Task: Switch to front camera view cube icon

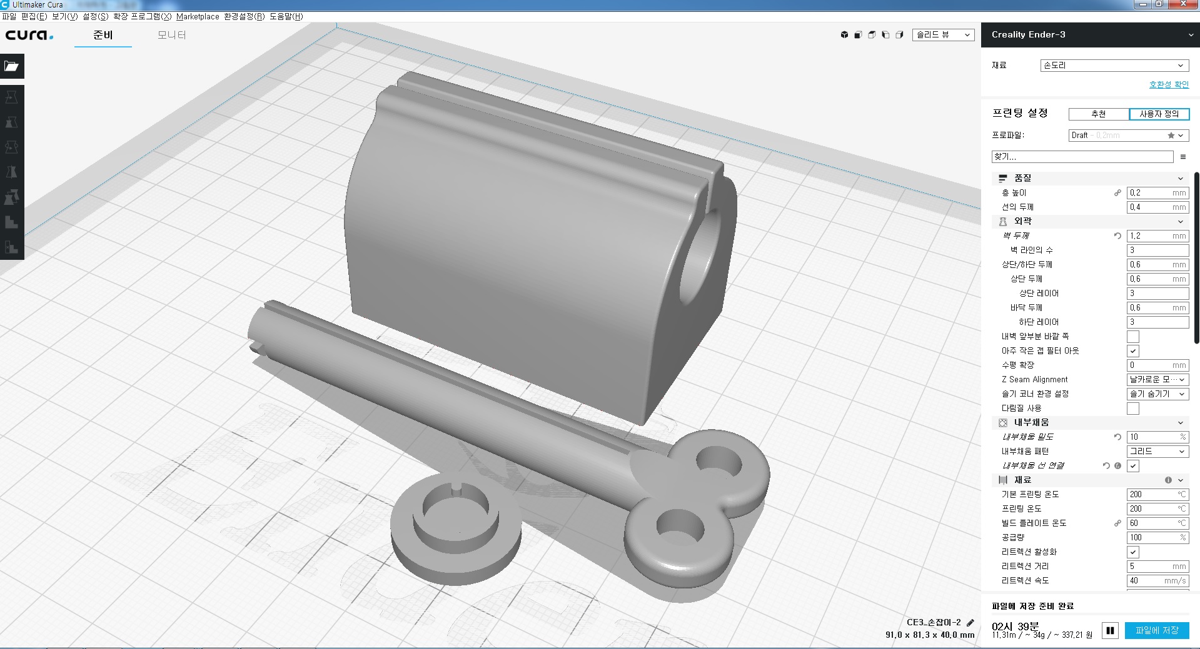Action: coord(858,35)
